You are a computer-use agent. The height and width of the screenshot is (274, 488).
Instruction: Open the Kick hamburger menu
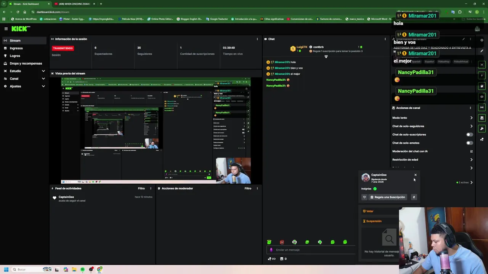[6, 29]
